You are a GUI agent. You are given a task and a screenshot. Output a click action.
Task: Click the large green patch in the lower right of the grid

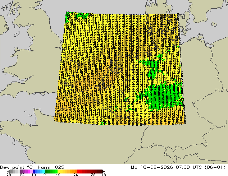[163, 96]
